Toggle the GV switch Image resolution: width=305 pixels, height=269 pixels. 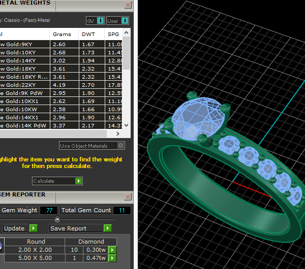(x=100, y=21)
